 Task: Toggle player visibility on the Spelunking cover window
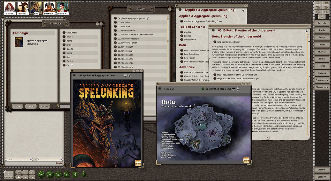pyautogui.click(x=125, y=75)
